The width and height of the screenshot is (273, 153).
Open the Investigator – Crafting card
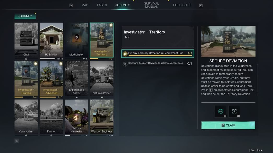pos(26,78)
